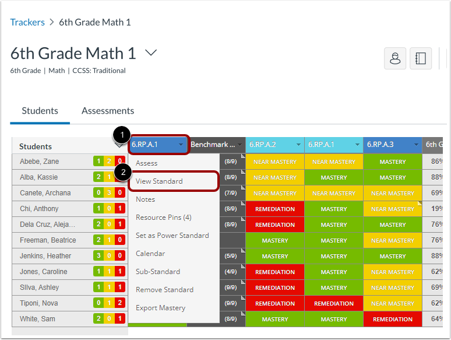Screen dimensions: 451x340
Task: Click Abebe, Zane's Mastery cell for 6.RP.A.3
Action: pyautogui.click(x=393, y=162)
